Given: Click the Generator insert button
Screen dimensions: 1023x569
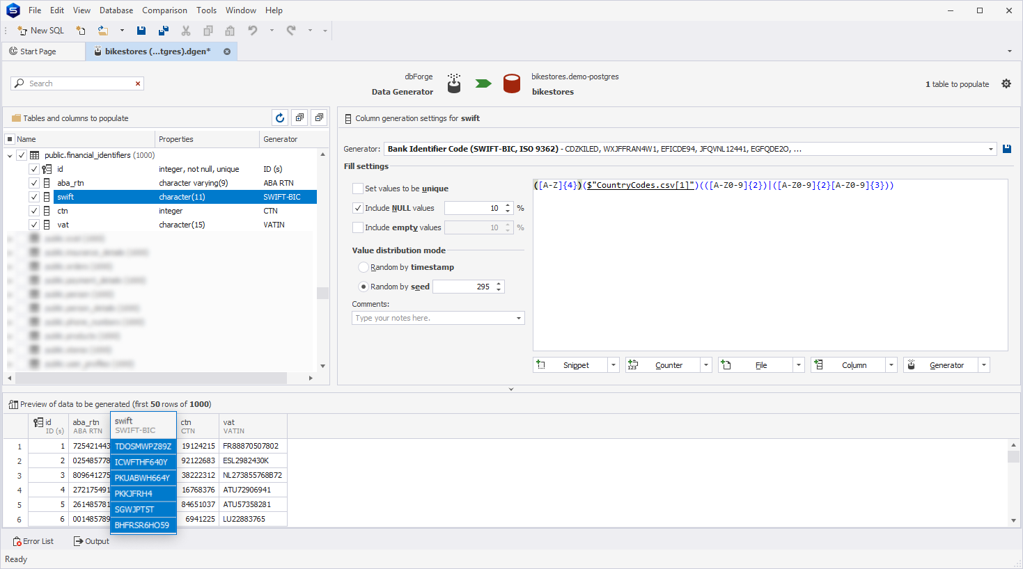Looking at the screenshot, I should 941,365.
